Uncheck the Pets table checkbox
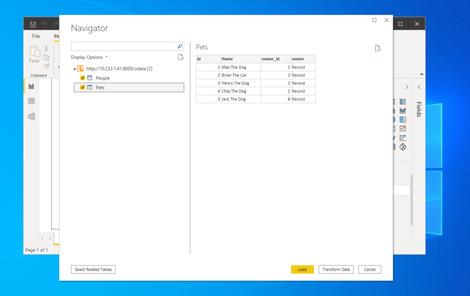Viewport: 470px width, 296px height. (83, 87)
